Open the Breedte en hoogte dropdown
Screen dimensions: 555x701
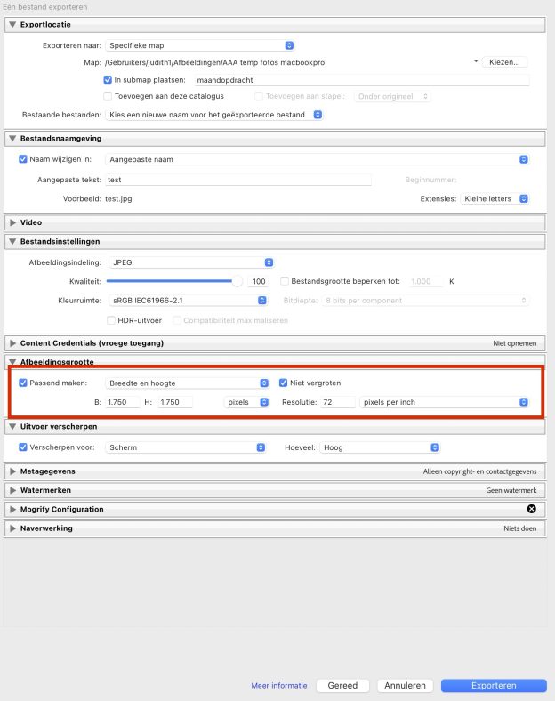tap(188, 383)
